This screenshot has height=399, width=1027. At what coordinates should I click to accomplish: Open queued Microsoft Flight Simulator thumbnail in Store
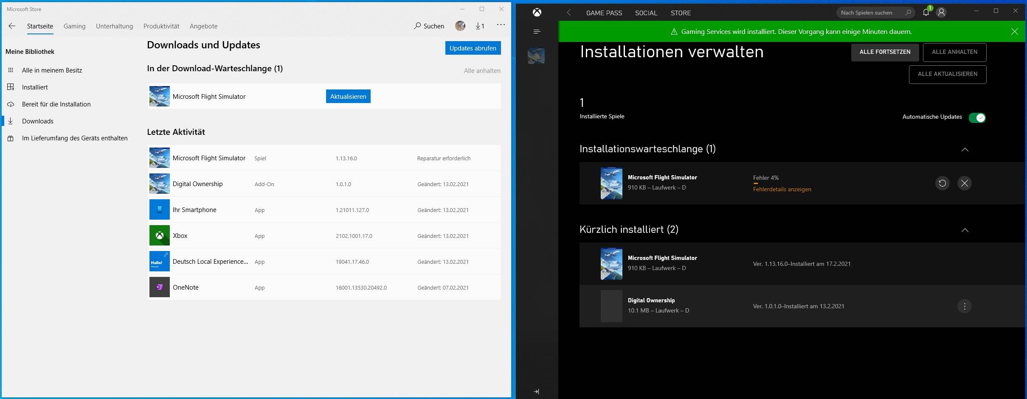[160, 96]
